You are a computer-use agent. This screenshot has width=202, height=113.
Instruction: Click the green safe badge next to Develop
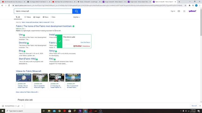click(x=28, y=43)
